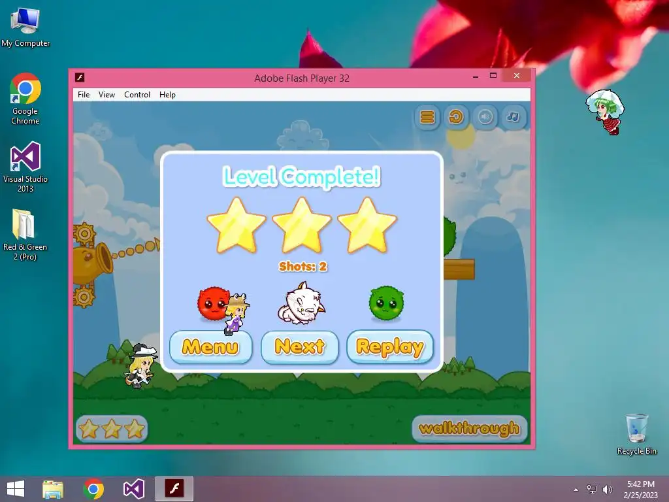Select the Google Chrome desktop shortcut
Screen dimensions: 669x502
25,99
